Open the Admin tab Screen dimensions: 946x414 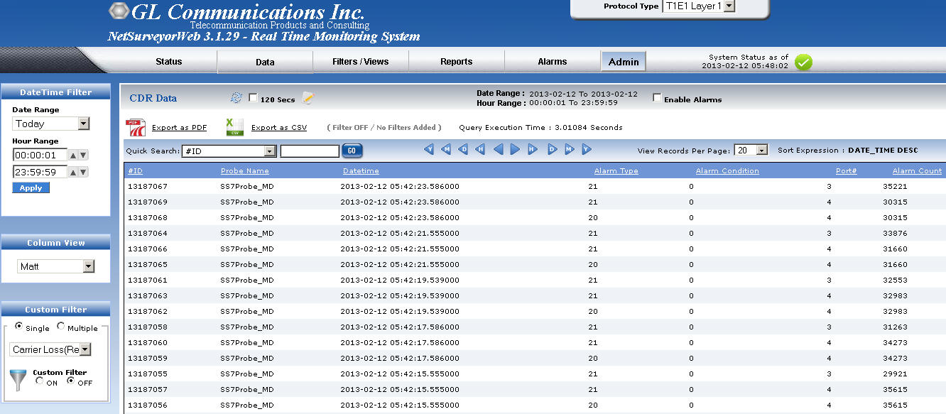tap(624, 62)
